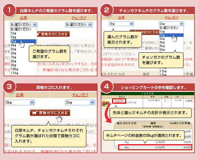Pick 4kg from the step 2 チョンガク list
198x160 pixels.
(x=171, y=42)
